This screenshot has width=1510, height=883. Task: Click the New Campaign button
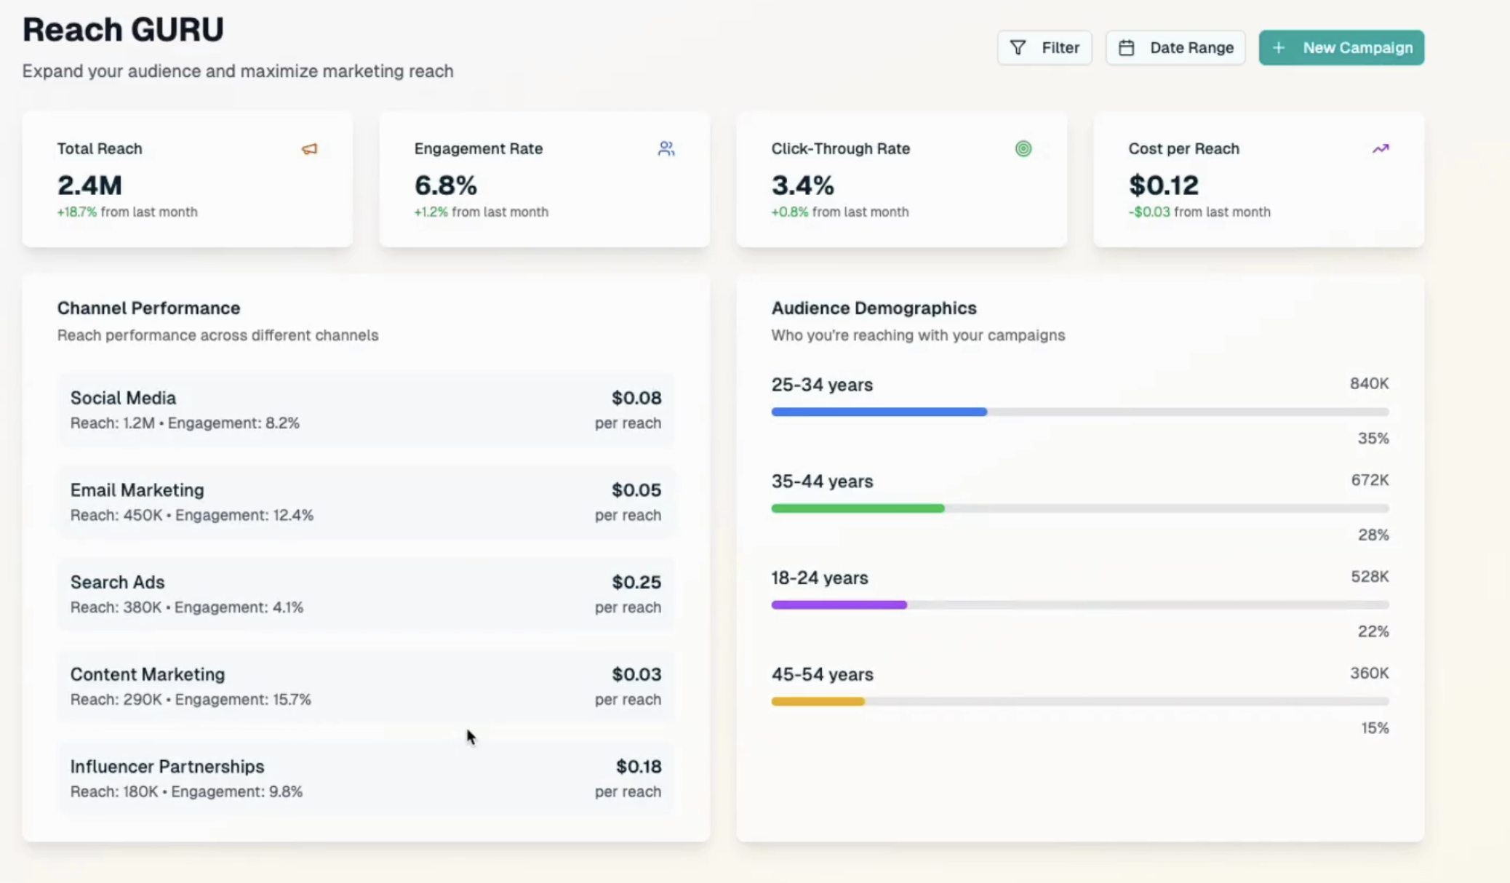coord(1341,47)
